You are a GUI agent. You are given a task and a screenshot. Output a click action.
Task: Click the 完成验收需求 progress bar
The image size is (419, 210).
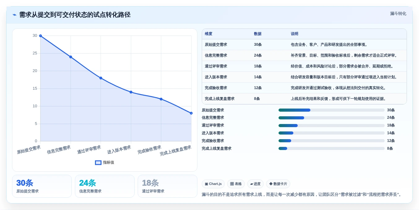click(331, 141)
